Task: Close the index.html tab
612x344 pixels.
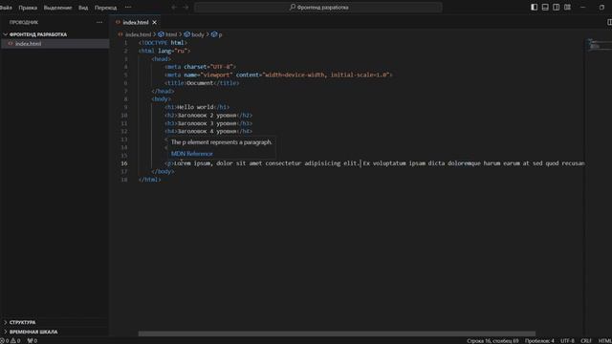Action: click(155, 22)
